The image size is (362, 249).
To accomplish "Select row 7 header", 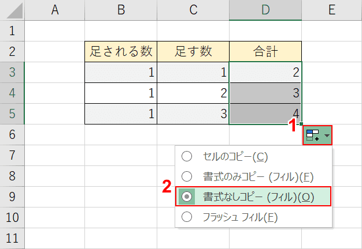I will [12, 156].
